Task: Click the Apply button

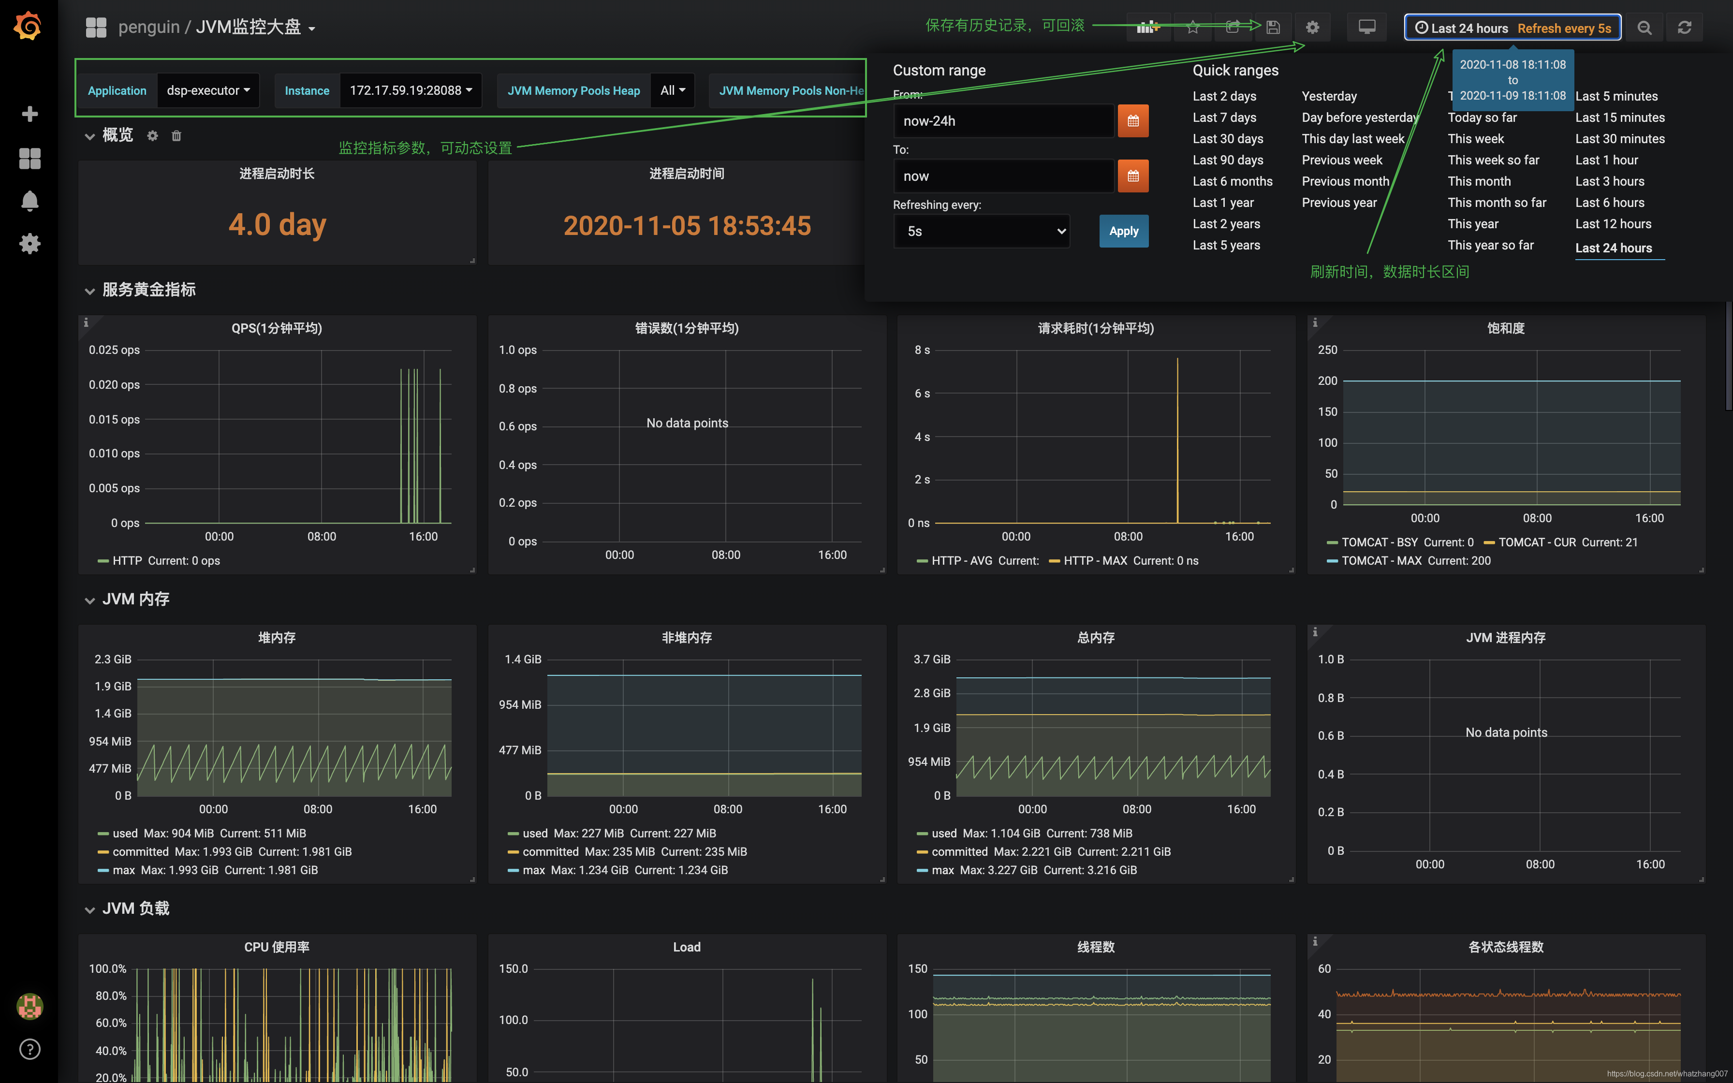Action: tap(1123, 232)
